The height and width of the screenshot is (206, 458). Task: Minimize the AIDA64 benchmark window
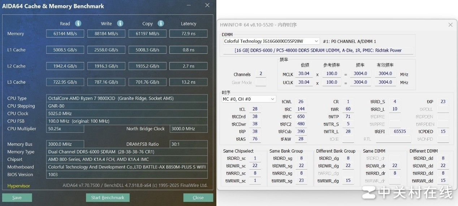[x=189, y=5]
